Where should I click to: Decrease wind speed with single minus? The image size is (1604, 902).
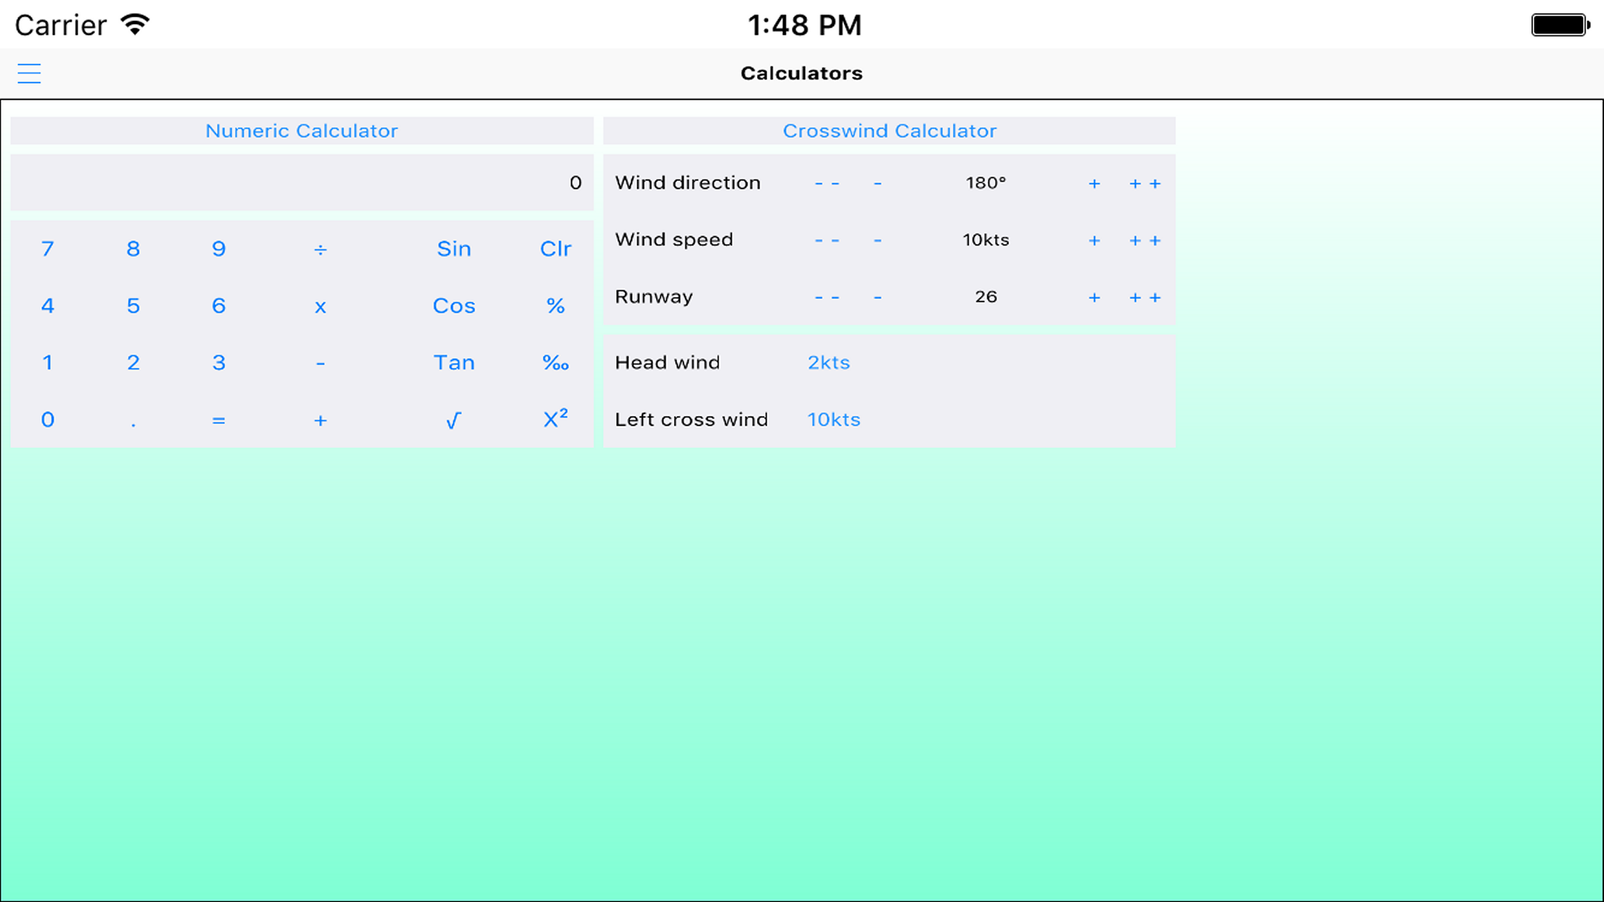point(878,240)
